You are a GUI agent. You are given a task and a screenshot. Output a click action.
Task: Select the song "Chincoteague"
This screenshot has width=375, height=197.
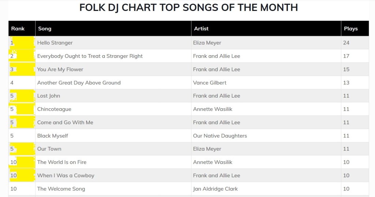[54, 109]
